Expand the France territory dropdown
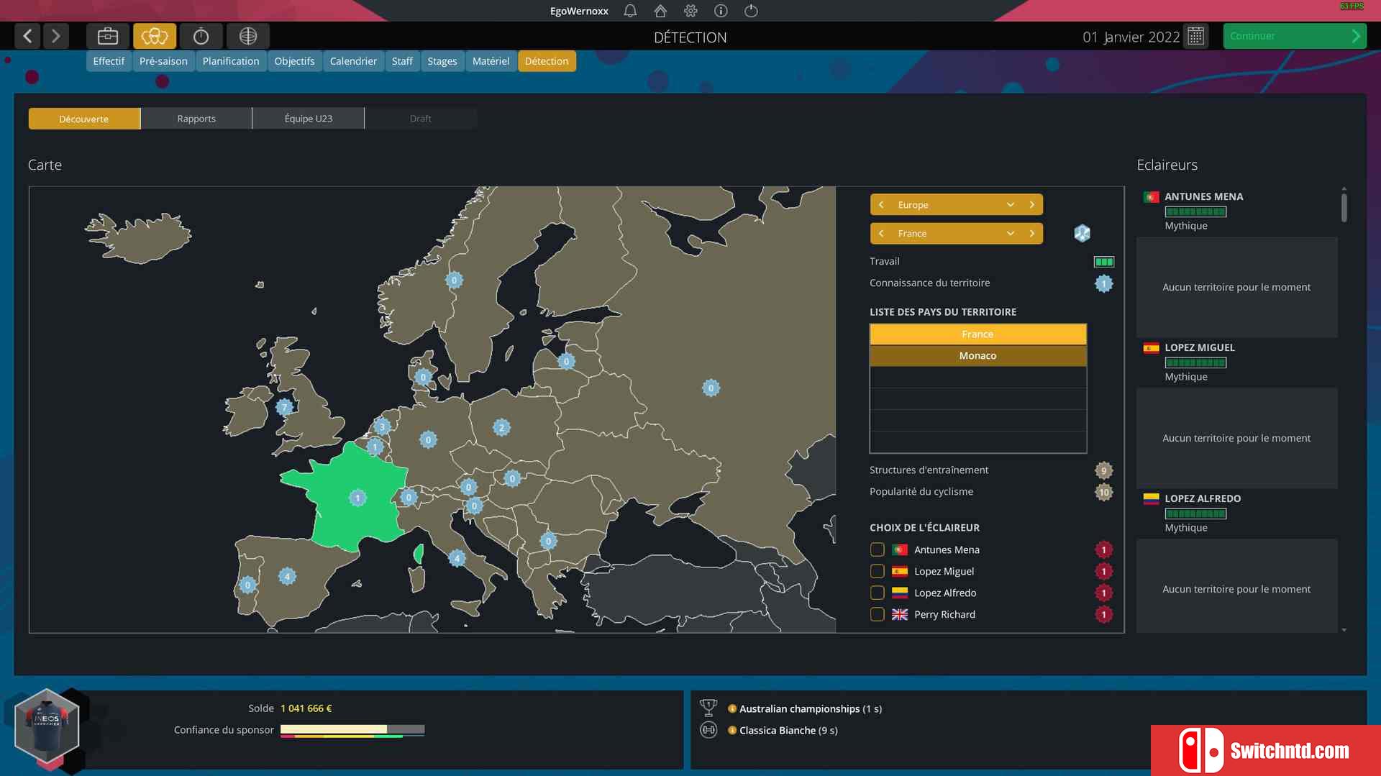The width and height of the screenshot is (1381, 776). tap(1010, 234)
